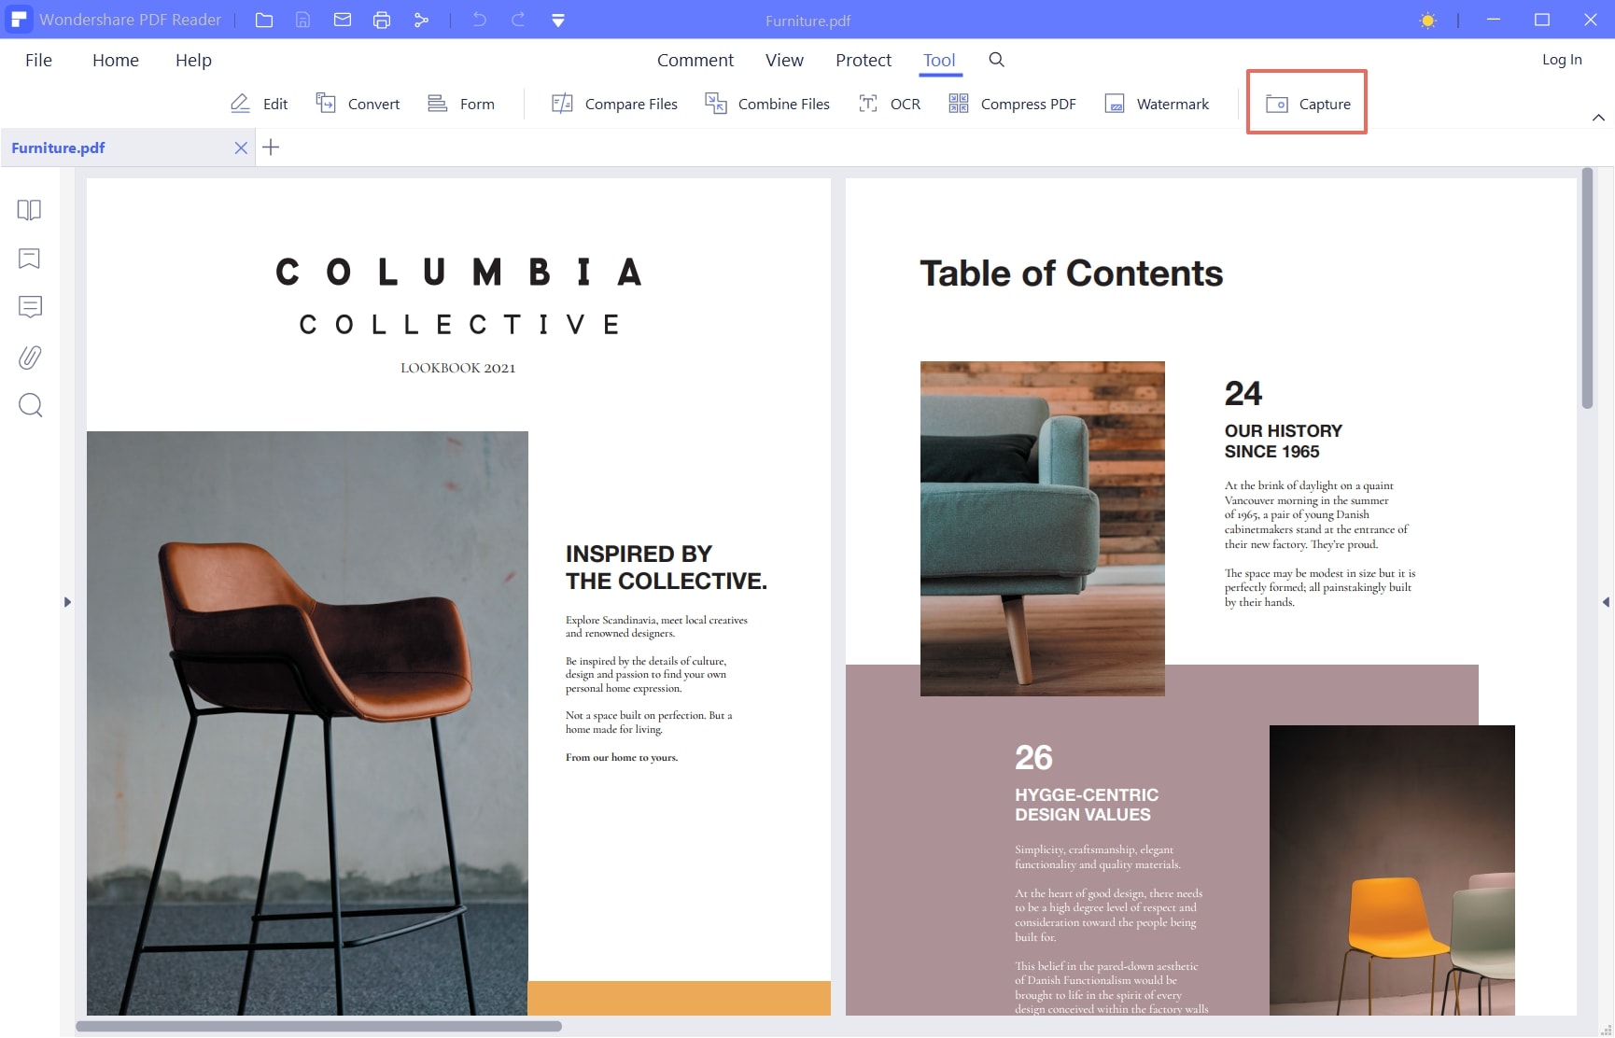Click the Edit tool
1615x1038 pixels.
tap(259, 104)
